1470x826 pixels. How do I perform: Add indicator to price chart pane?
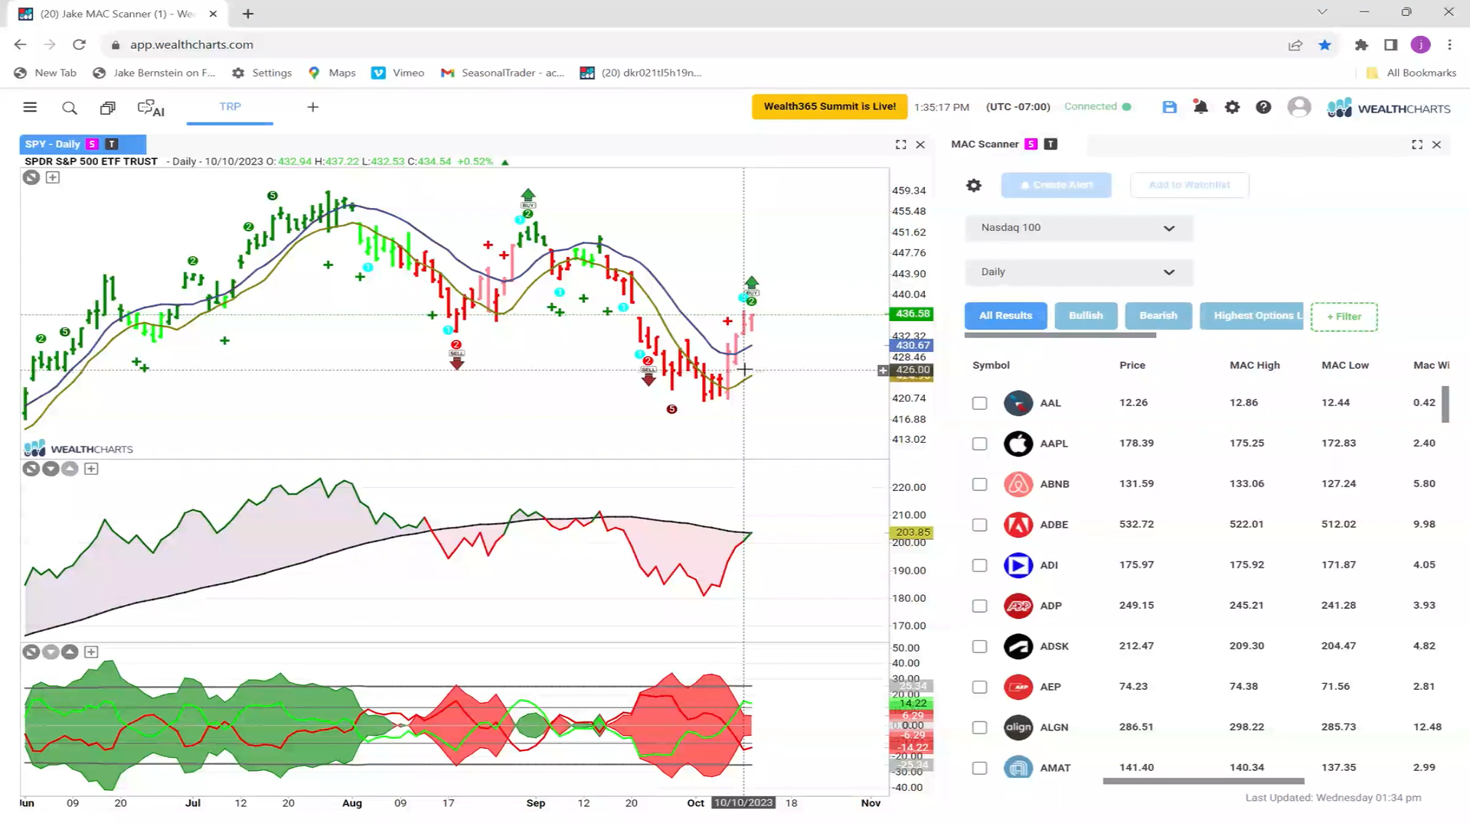point(53,177)
